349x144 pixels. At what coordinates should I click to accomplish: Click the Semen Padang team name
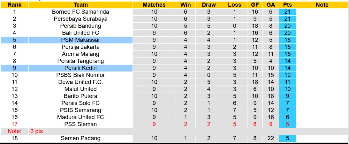click(80, 138)
